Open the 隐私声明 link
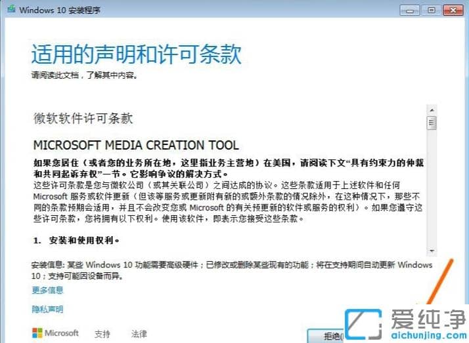469x343 pixels. pos(47,310)
